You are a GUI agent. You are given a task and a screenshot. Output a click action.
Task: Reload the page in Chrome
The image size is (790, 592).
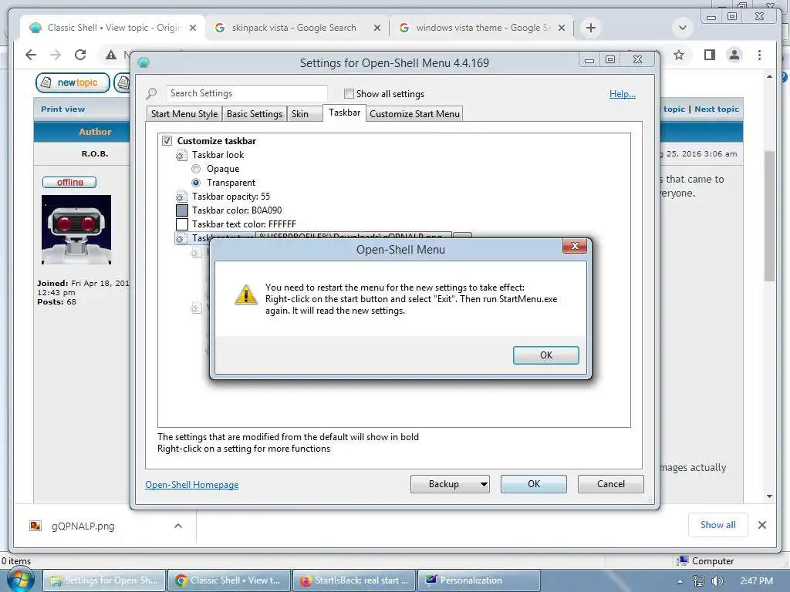80,55
